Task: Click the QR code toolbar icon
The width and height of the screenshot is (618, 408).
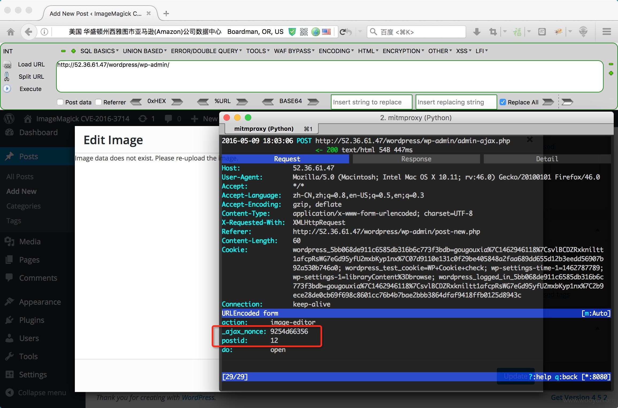Action: pyautogui.click(x=304, y=32)
